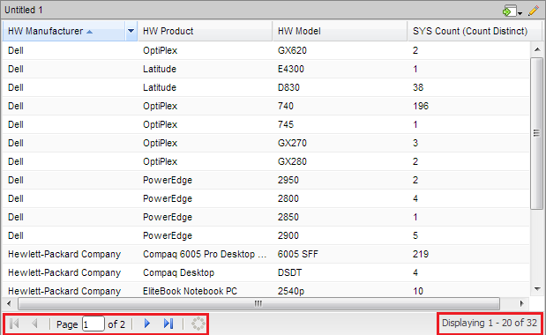546x335 pixels.
Task: Click the count value 219
Action: [x=421, y=254]
